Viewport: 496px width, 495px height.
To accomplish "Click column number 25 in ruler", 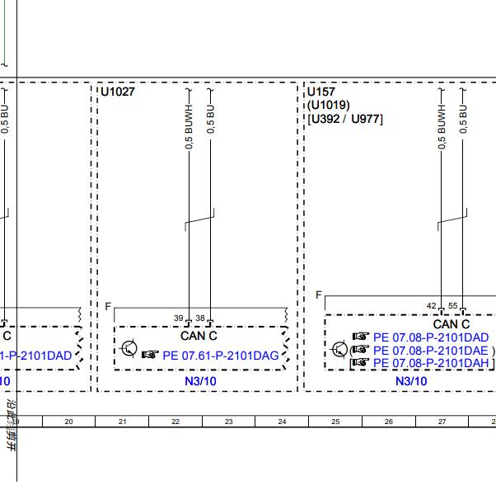I will (335, 422).
